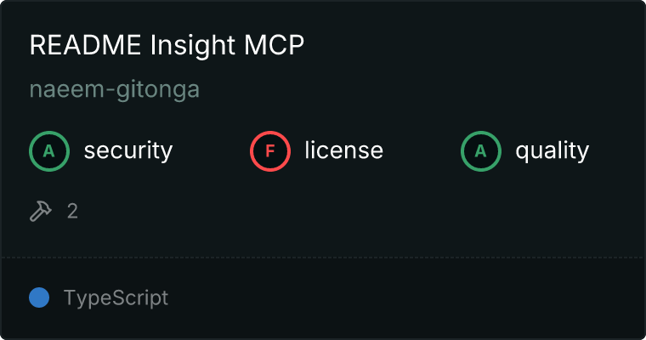The height and width of the screenshot is (340, 646).
Task: Click the dashed divider above TypeScript
Action: coord(323,257)
